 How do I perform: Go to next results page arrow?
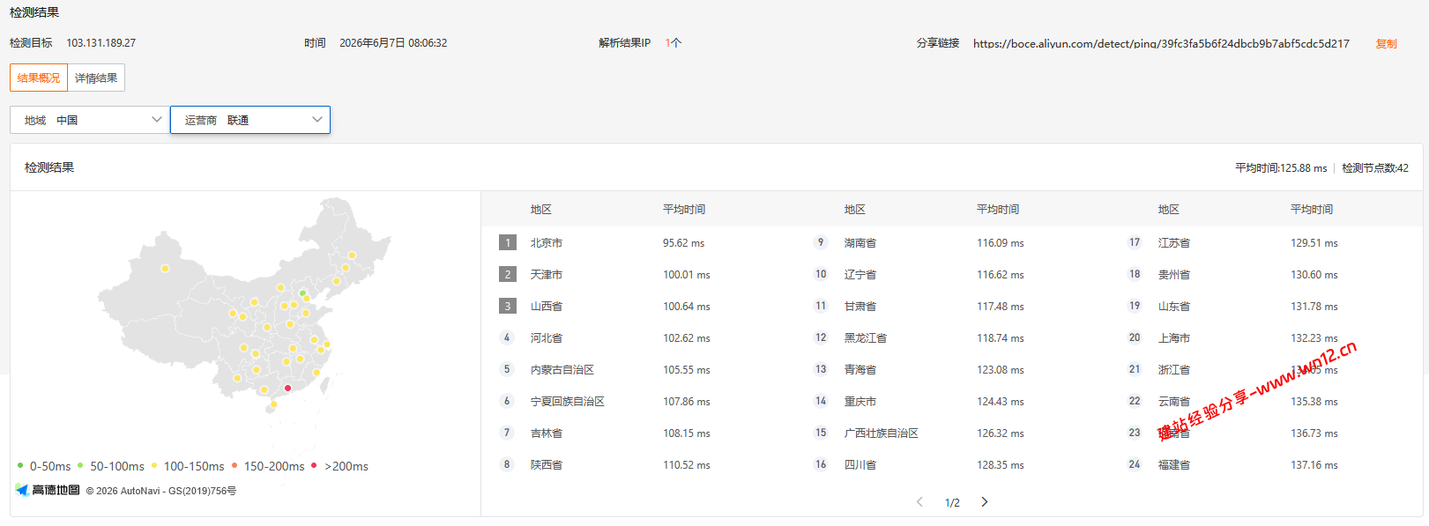coord(985,502)
